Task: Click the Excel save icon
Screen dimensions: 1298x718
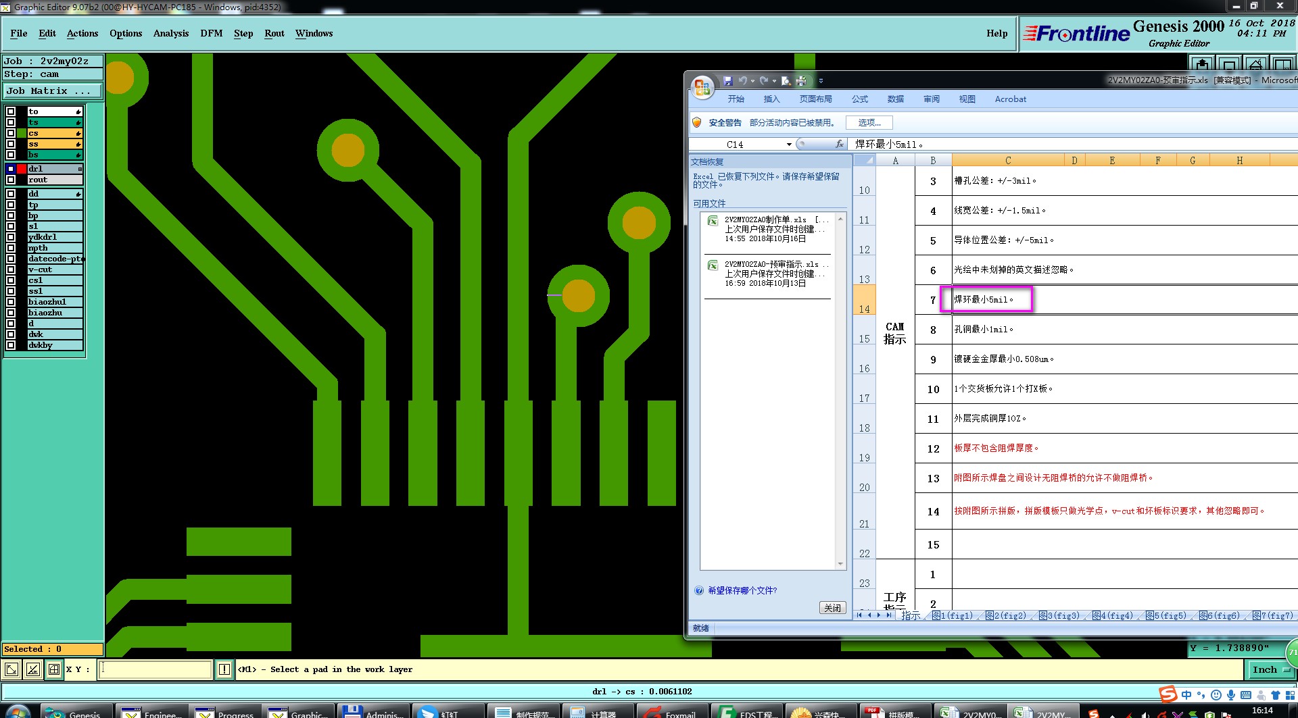Action: coord(728,81)
